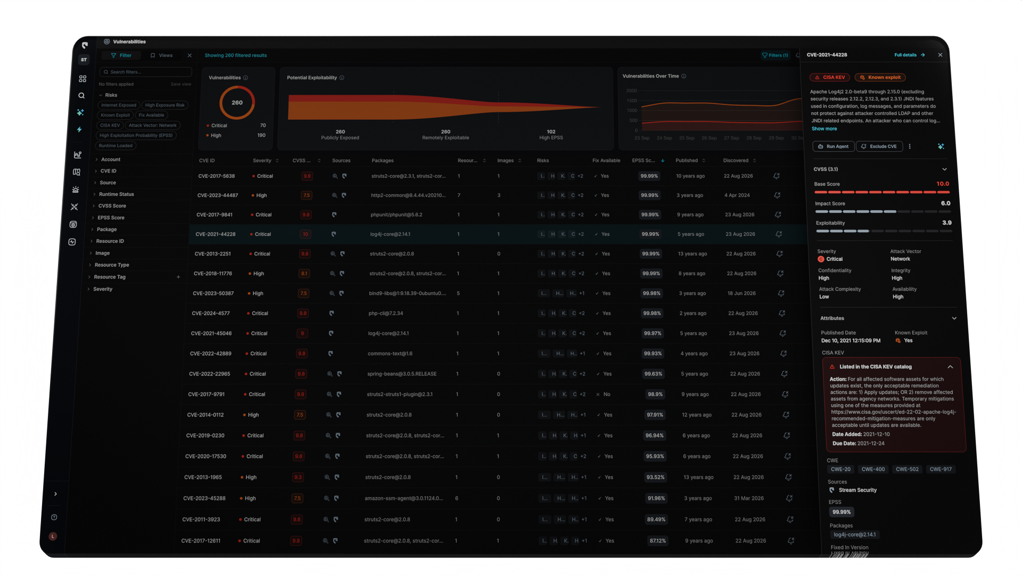Sort by the Severity column header
Image resolution: width=1022 pixels, height=575 pixels.
pyautogui.click(x=266, y=161)
